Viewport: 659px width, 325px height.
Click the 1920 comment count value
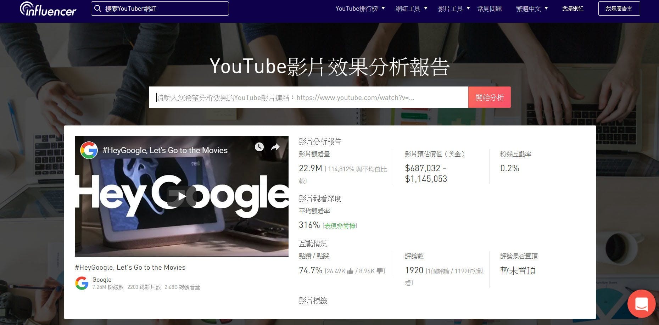[x=414, y=270]
